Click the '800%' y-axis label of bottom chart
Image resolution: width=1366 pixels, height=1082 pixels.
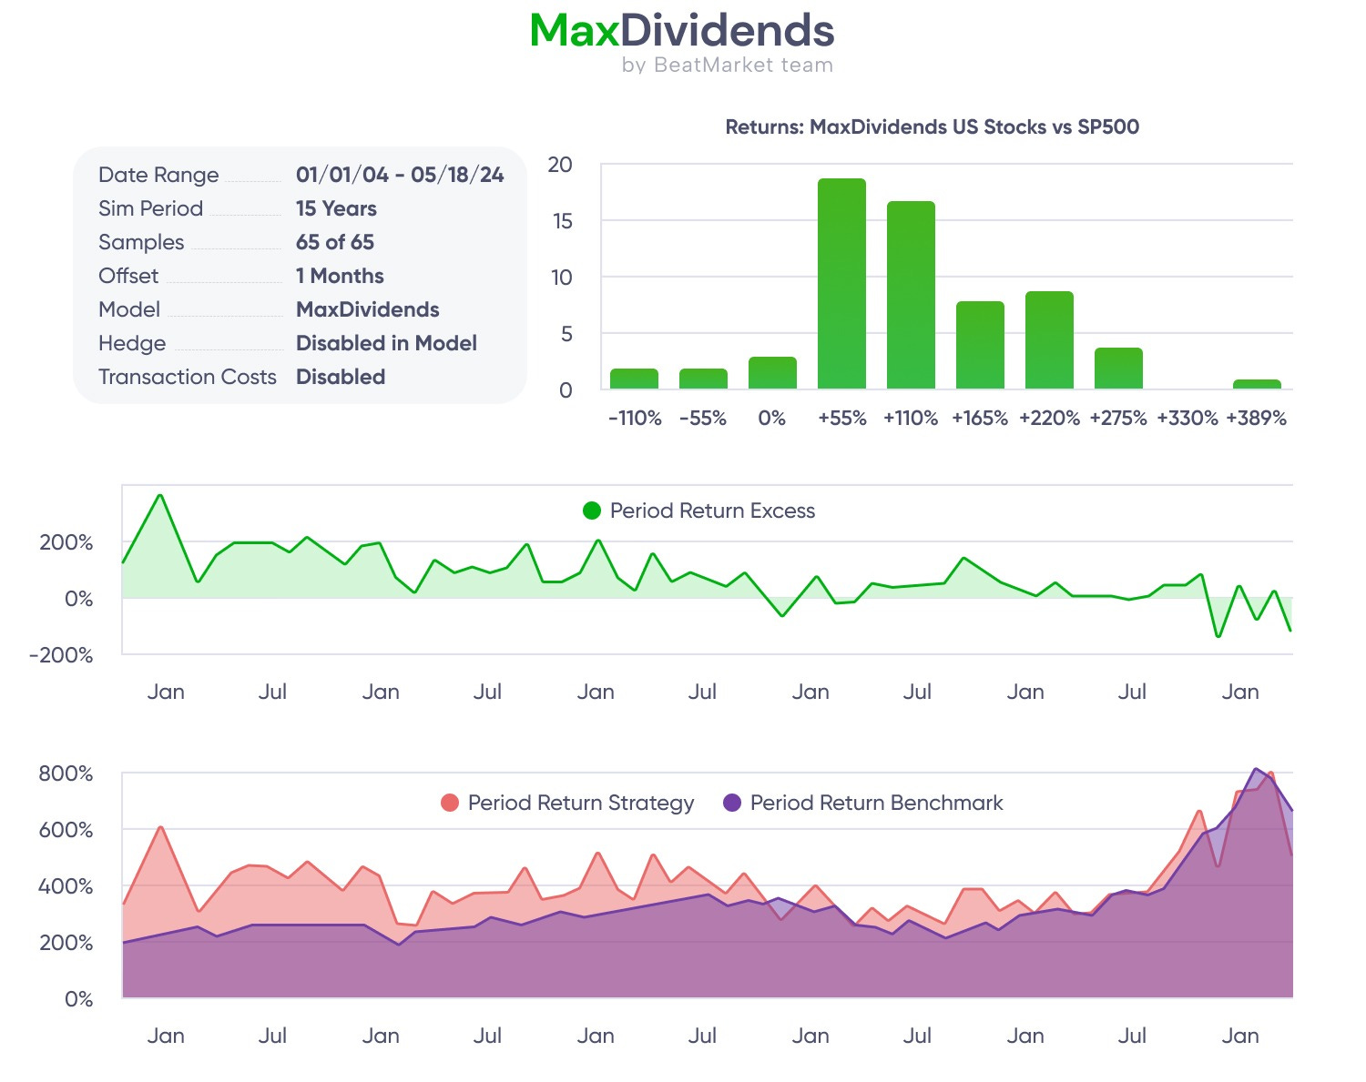66,774
